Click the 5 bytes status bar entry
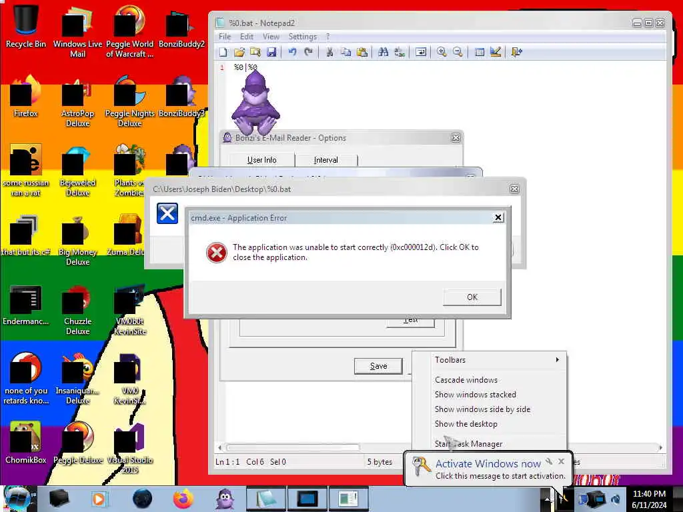This screenshot has height=512, width=683. tap(380, 462)
